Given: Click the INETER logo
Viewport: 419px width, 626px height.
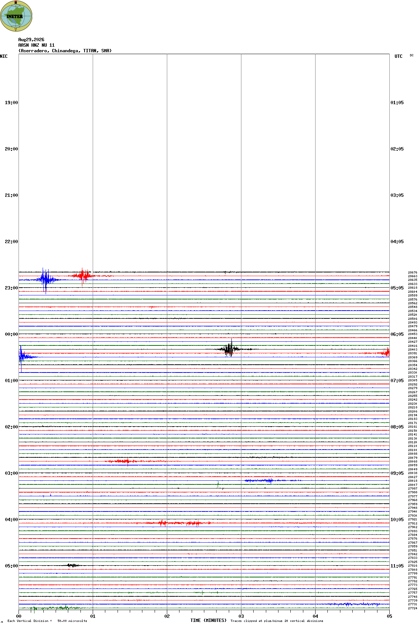Looking at the screenshot, I should click(16, 16).
